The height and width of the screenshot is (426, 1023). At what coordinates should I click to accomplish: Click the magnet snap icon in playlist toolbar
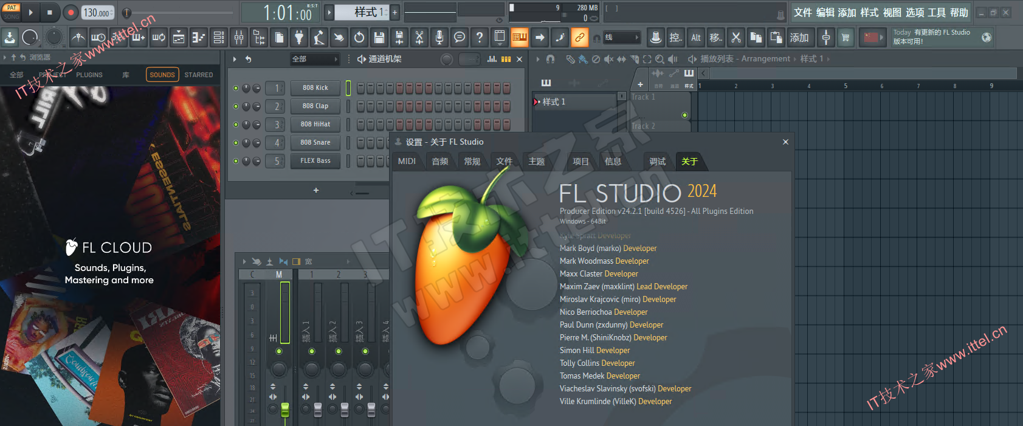click(550, 59)
